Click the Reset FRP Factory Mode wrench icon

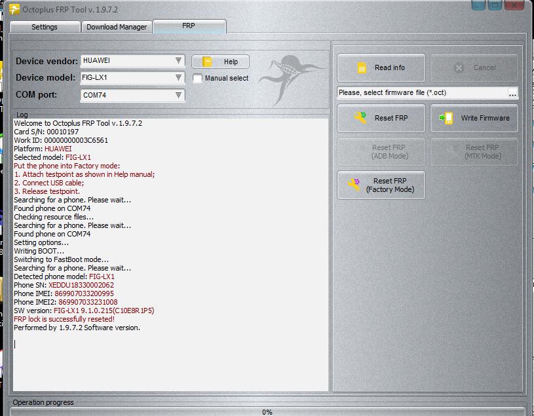click(x=354, y=185)
